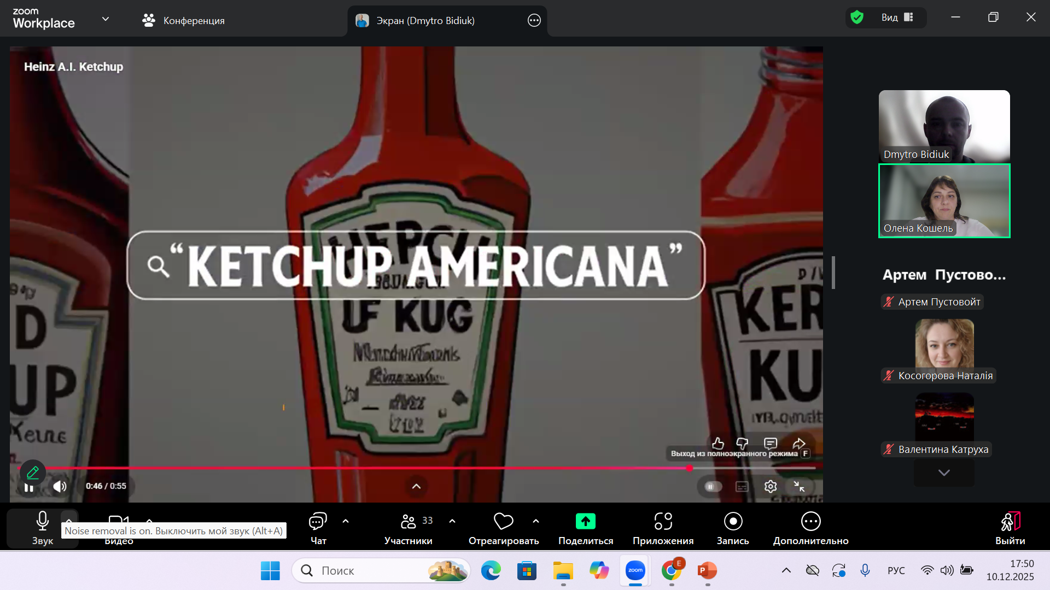Select the Dmytro Bidiuk screen tab
The image size is (1050, 590).
point(425,21)
